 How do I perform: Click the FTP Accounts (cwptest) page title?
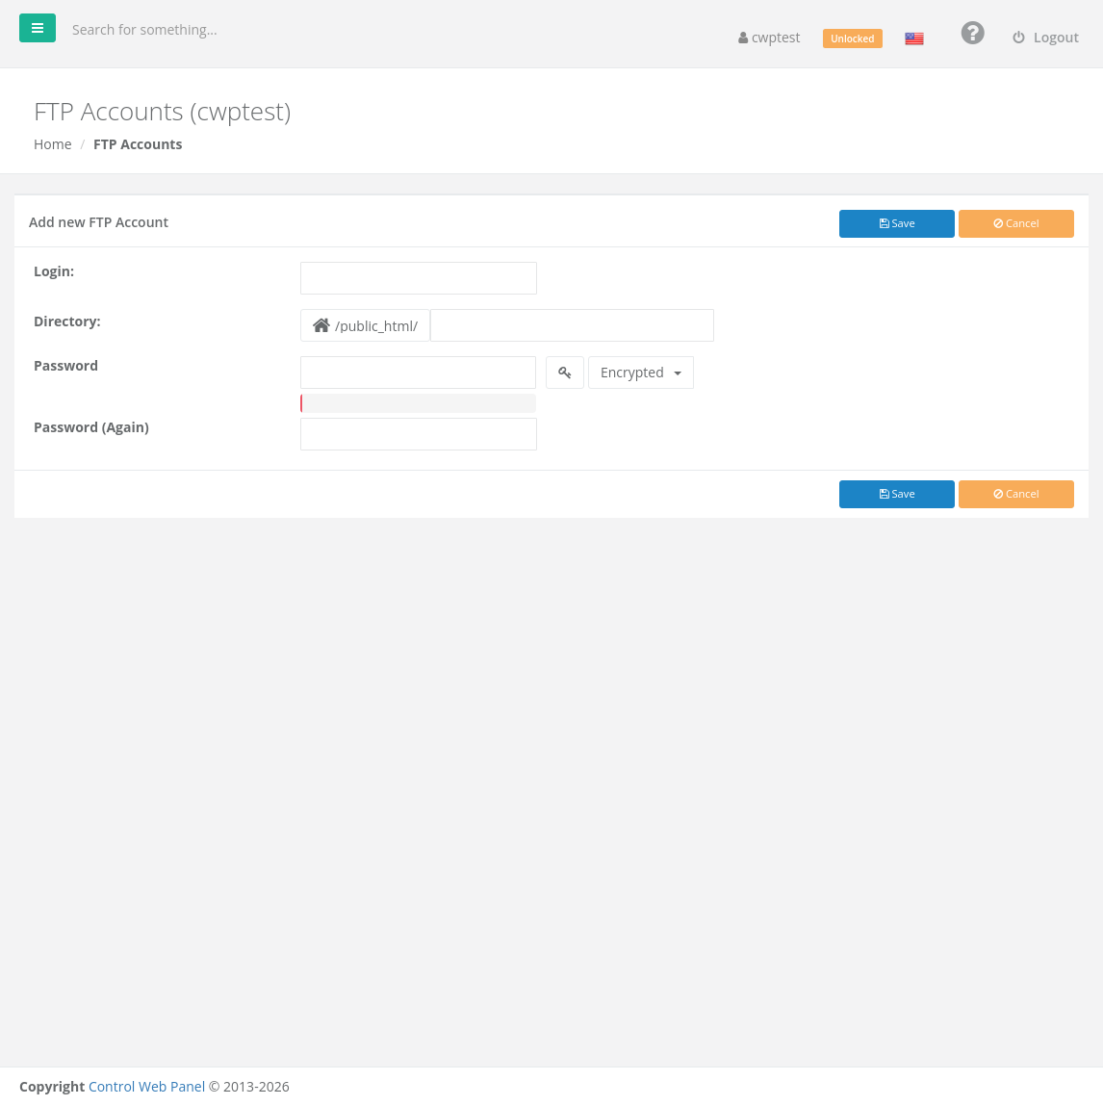click(x=163, y=112)
